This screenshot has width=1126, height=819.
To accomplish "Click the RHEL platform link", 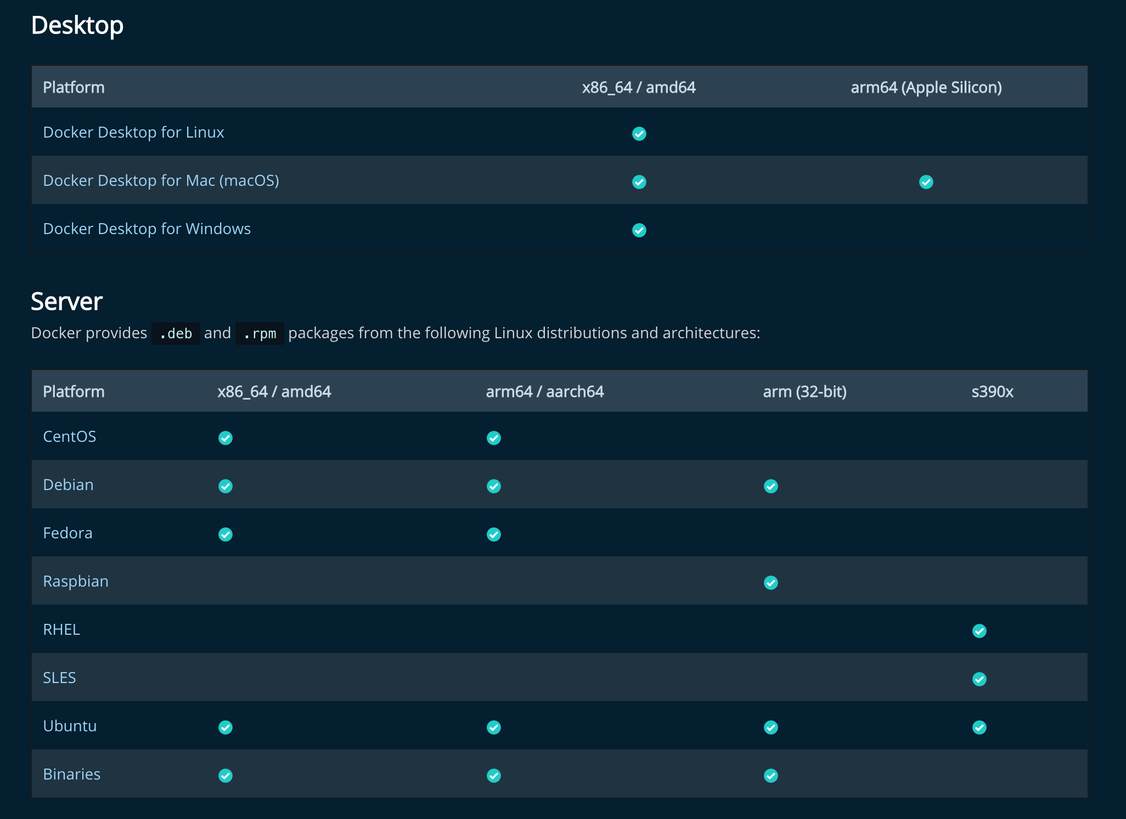I will (61, 630).
